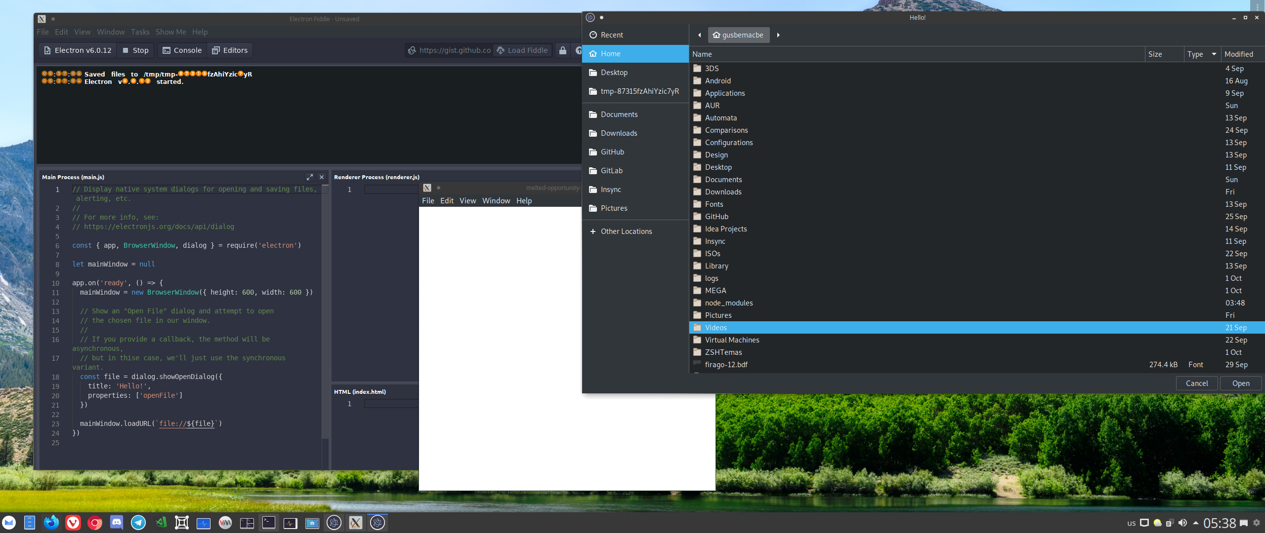Mute audio via the volume tray icon

pyautogui.click(x=1183, y=523)
